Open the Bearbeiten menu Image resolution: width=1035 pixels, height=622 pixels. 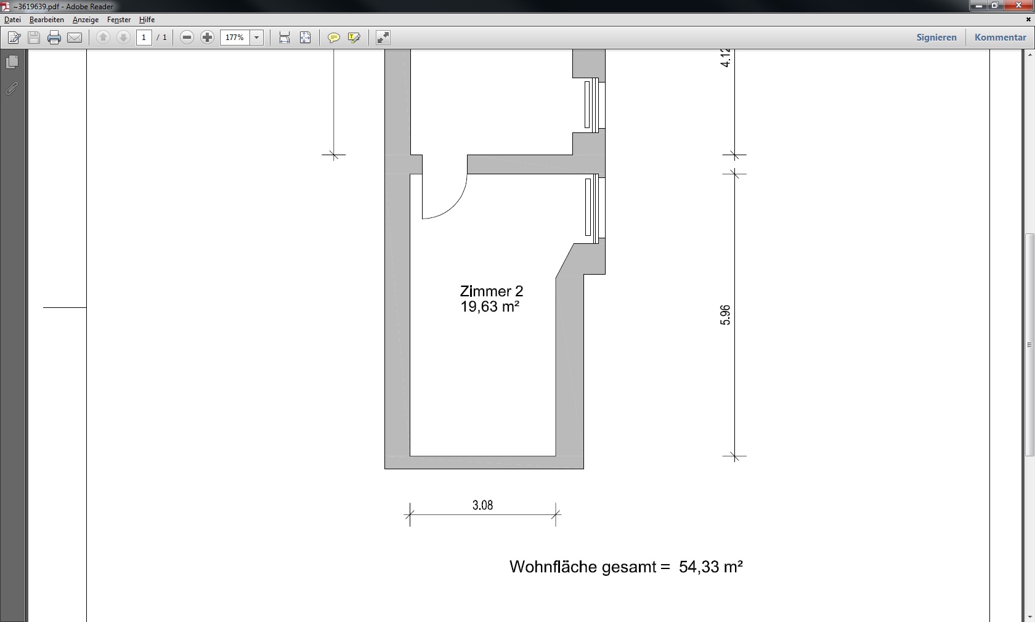tap(47, 20)
